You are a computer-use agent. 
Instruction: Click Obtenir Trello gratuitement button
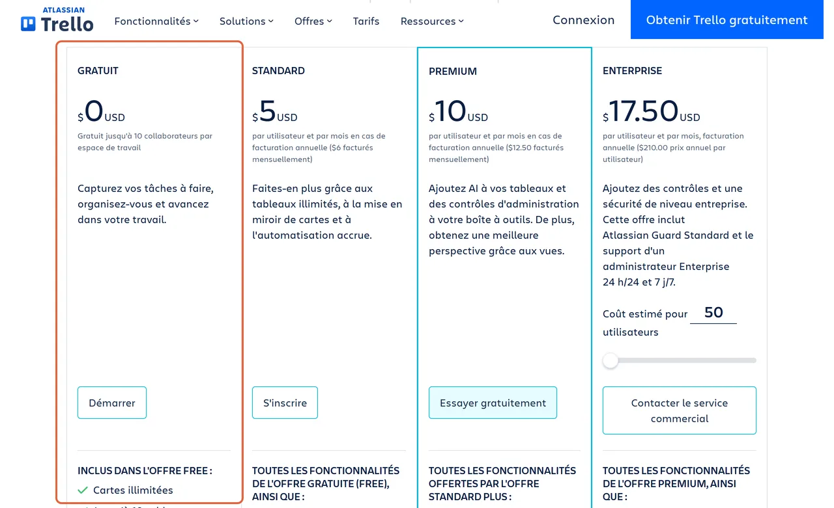(726, 20)
